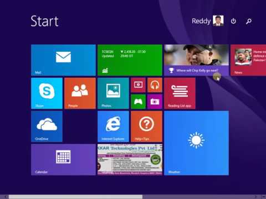This screenshot has width=266, height=199.
Task: Open the green Finance stock tile
Action: click(130, 60)
